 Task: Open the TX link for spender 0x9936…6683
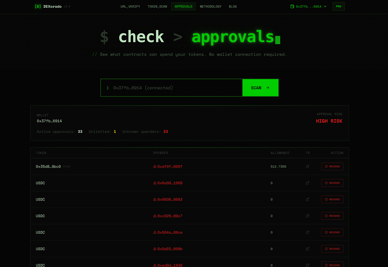pyautogui.click(x=307, y=199)
